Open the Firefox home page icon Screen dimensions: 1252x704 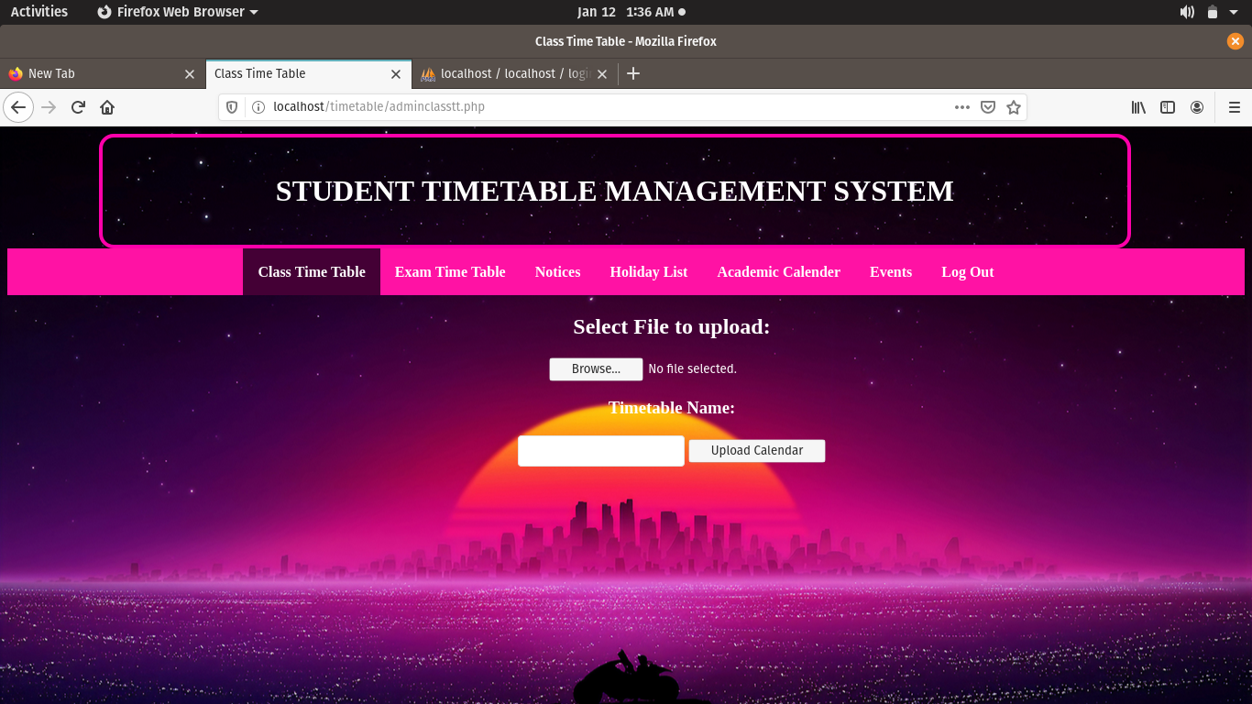pyautogui.click(x=107, y=107)
